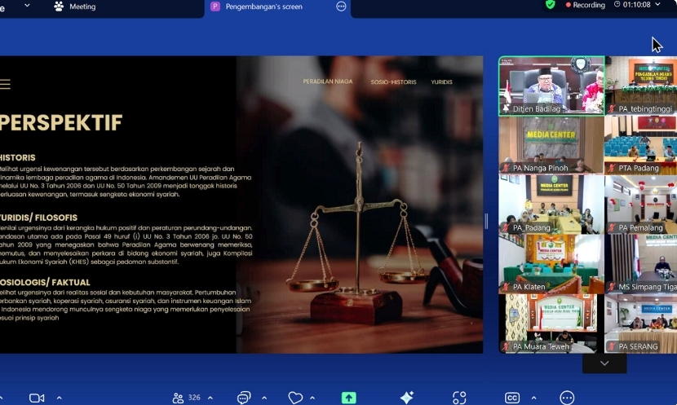The width and height of the screenshot is (677, 405).
Task: Click the heart reactions icon
Action: (x=295, y=398)
